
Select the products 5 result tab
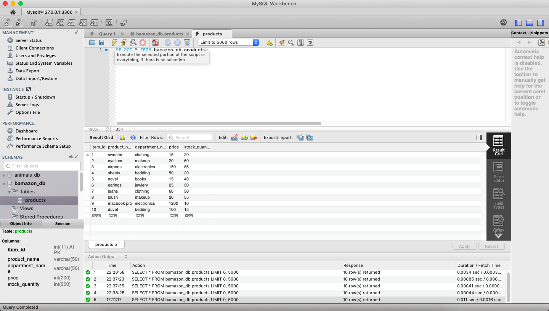(106, 244)
